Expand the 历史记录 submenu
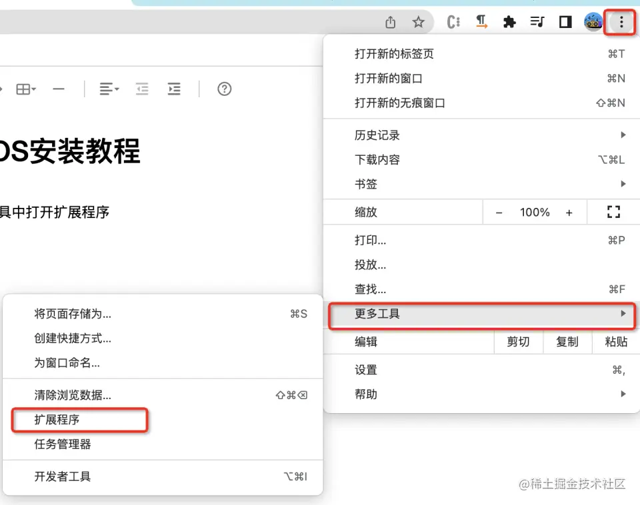The width and height of the screenshot is (640, 505). point(481,135)
